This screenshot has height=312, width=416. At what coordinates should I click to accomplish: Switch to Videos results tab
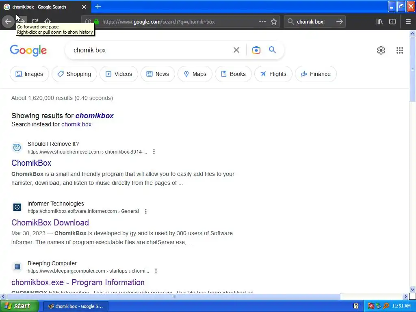point(119,74)
